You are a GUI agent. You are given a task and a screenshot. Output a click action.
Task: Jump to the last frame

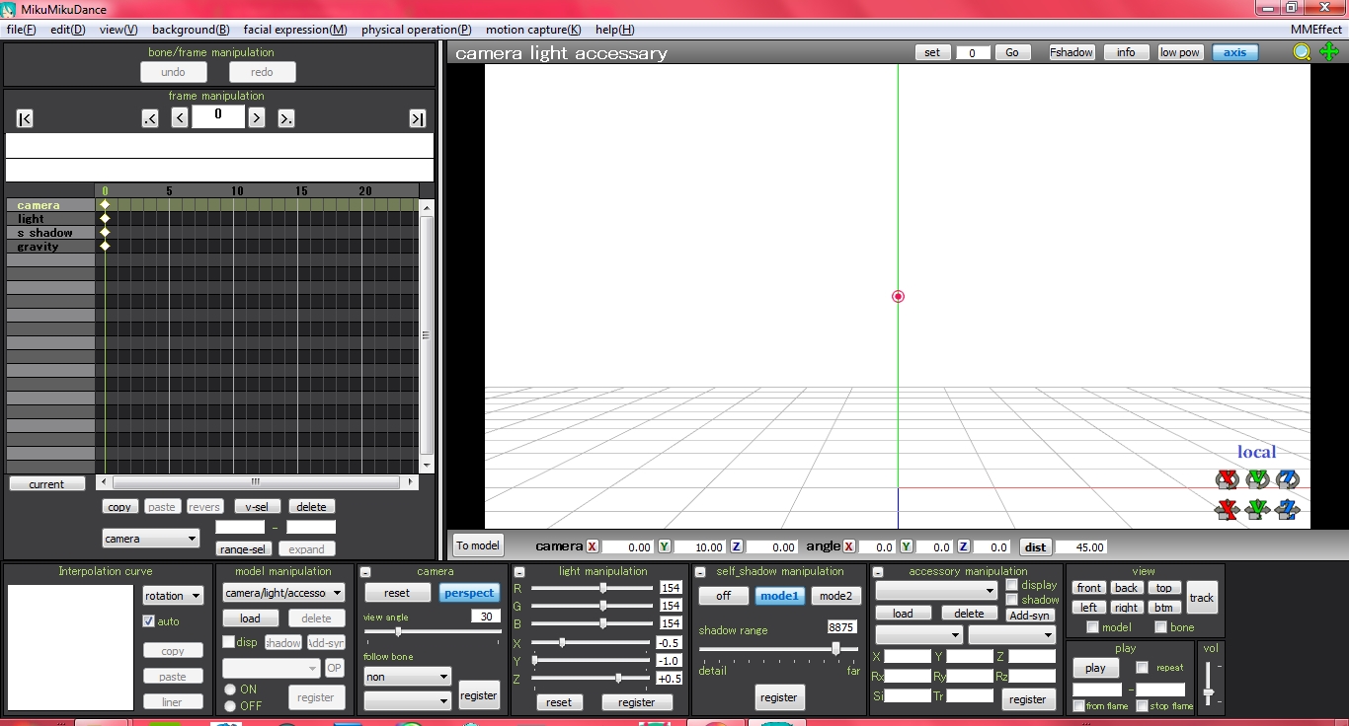[418, 118]
